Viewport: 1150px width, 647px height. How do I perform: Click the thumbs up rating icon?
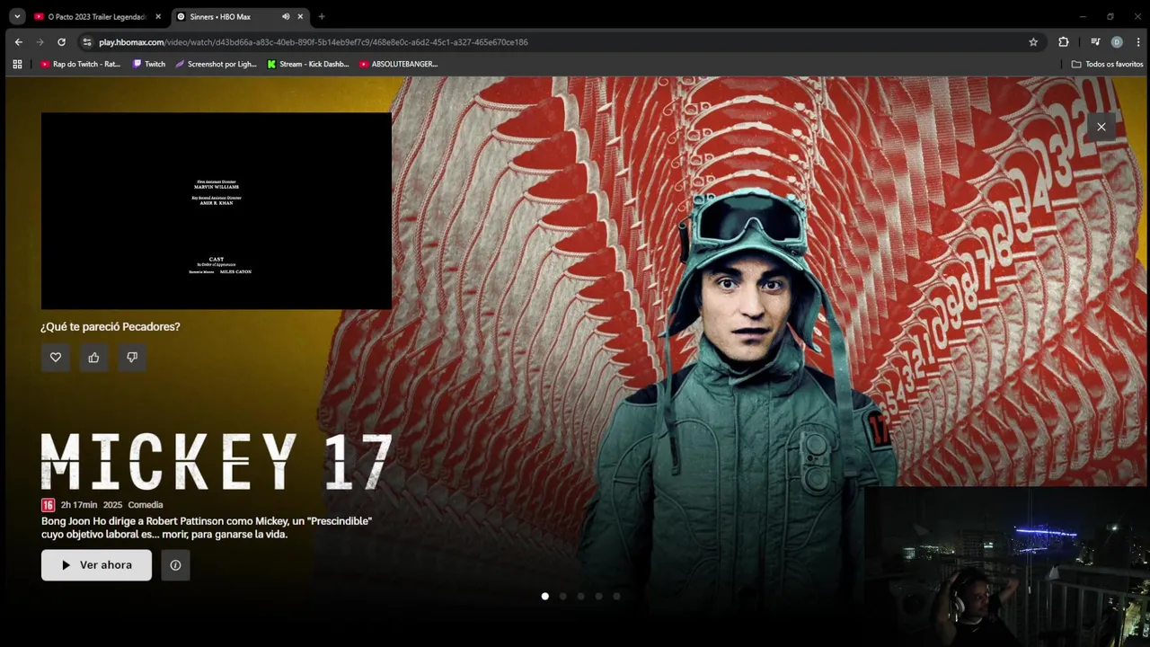pyautogui.click(x=93, y=357)
